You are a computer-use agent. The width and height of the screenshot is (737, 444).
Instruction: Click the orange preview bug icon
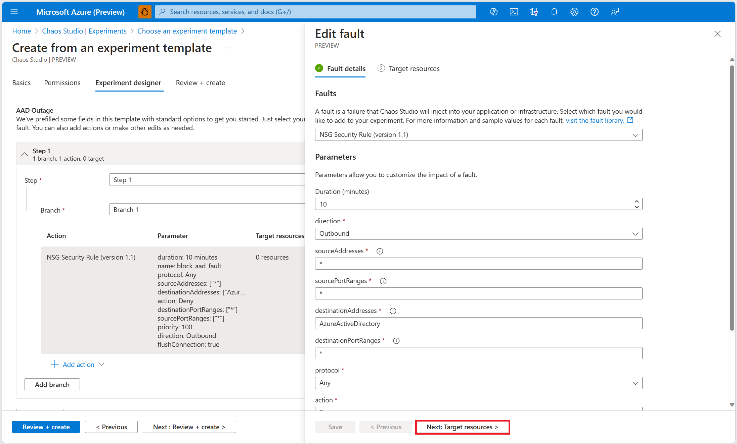click(x=145, y=12)
